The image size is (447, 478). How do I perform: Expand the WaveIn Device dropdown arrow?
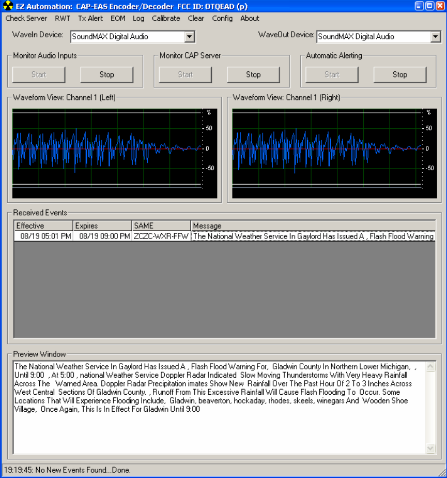[190, 37]
